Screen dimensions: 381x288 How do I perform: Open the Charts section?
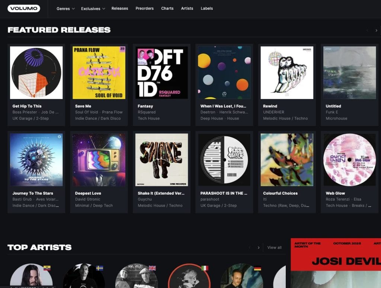tap(167, 9)
